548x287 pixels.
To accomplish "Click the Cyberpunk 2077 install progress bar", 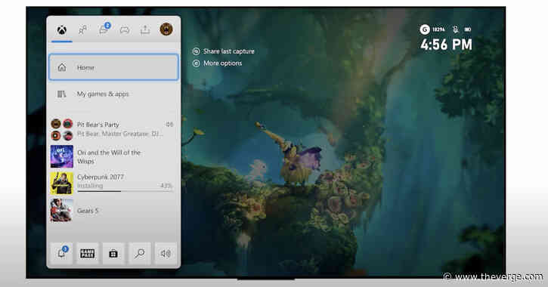I will coord(125,191).
